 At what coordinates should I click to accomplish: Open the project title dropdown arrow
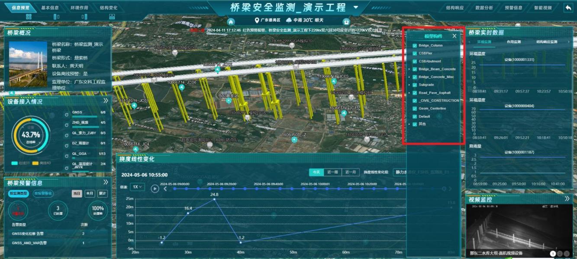coord(356,7)
